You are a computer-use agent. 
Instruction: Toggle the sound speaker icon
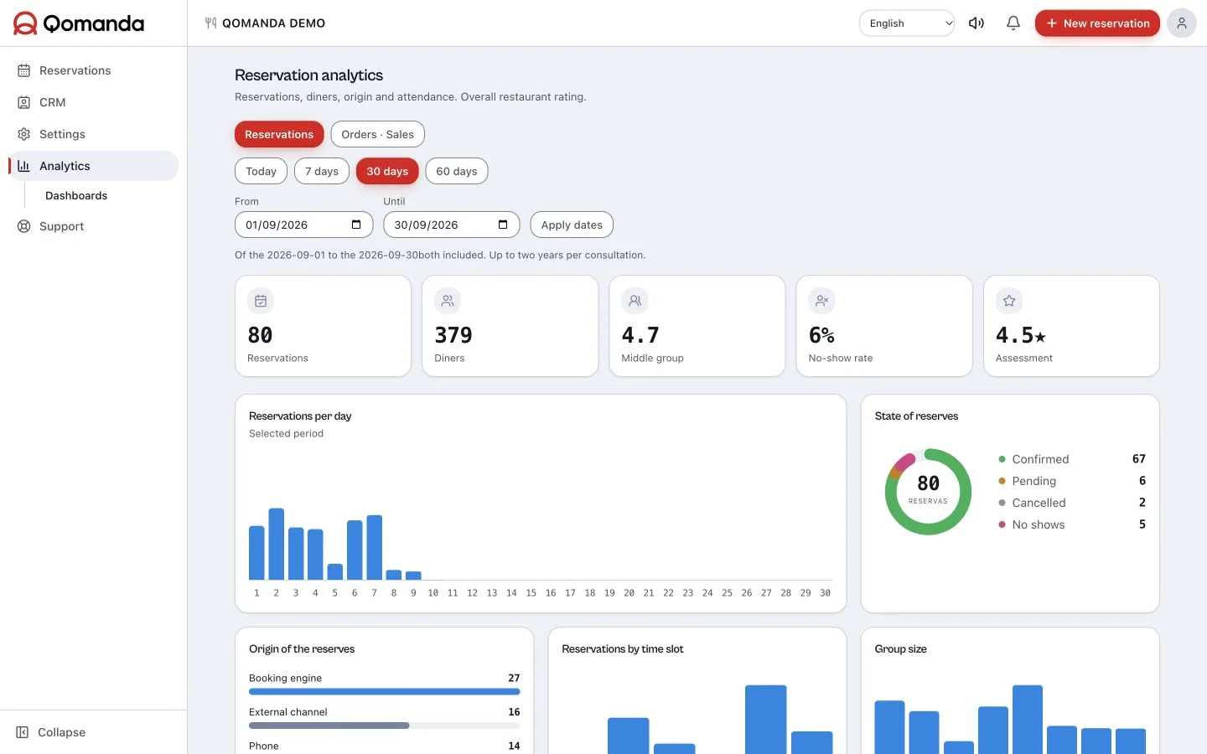[x=976, y=23]
